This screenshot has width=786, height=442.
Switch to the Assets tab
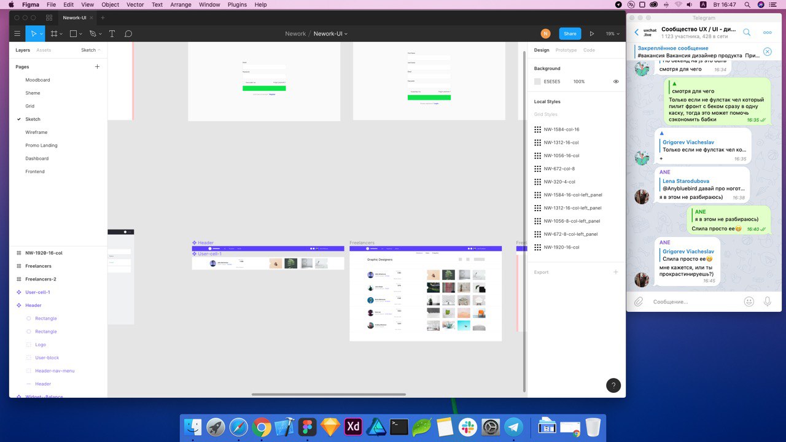pos(44,50)
